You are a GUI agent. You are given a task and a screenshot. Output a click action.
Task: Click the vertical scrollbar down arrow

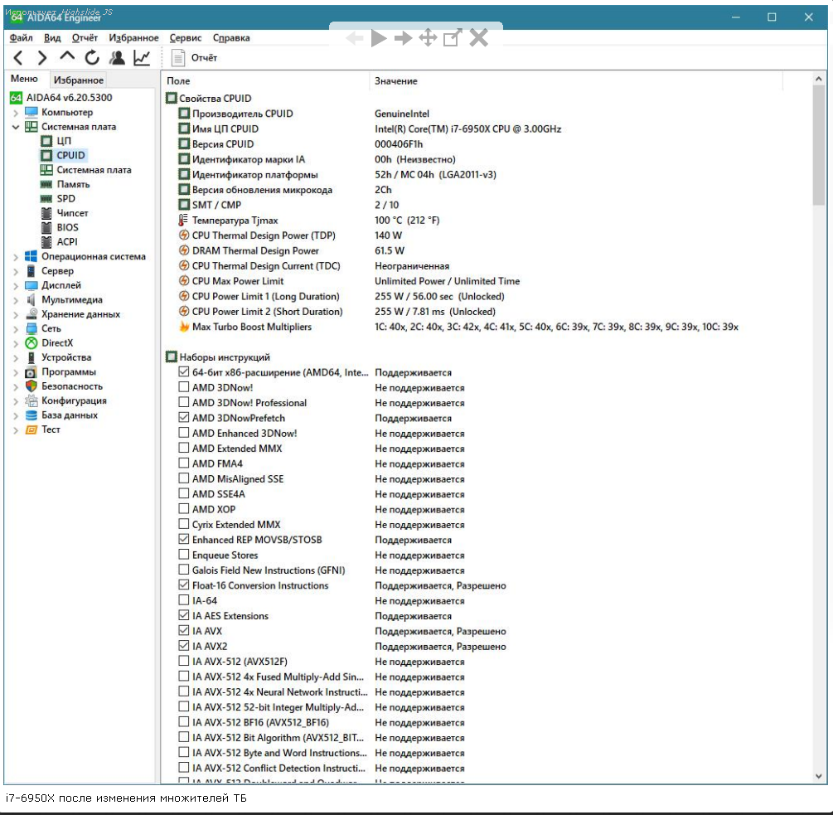(x=818, y=776)
